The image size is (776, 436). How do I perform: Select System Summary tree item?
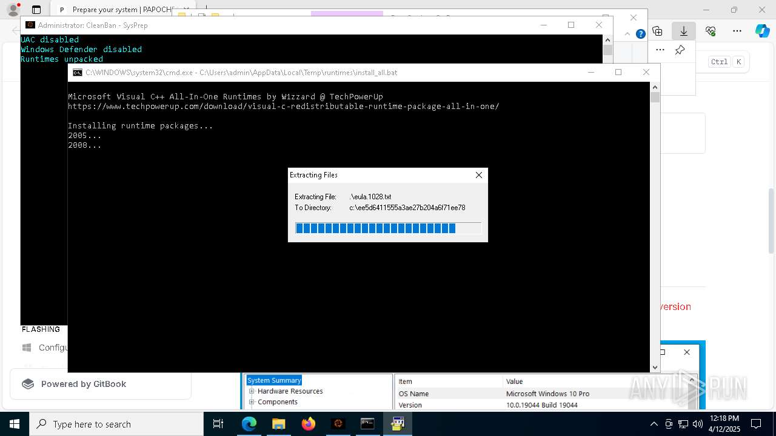[274, 380]
